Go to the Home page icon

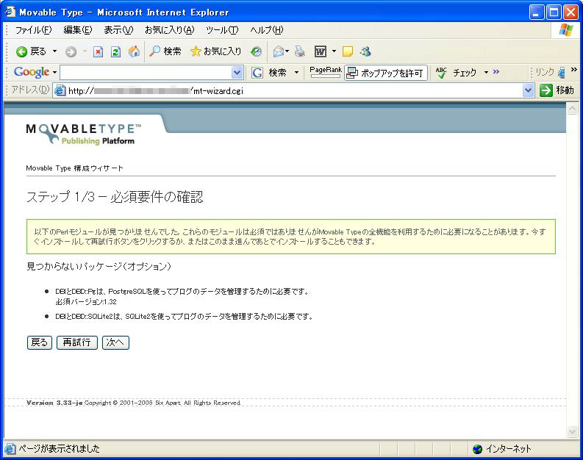coord(134,51)
